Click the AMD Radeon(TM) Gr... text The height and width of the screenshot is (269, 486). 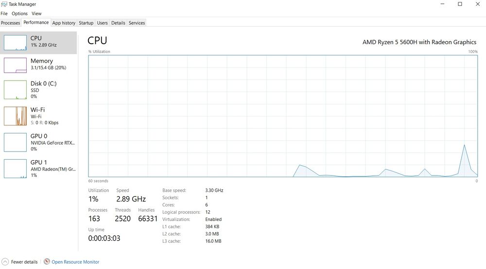53,169
